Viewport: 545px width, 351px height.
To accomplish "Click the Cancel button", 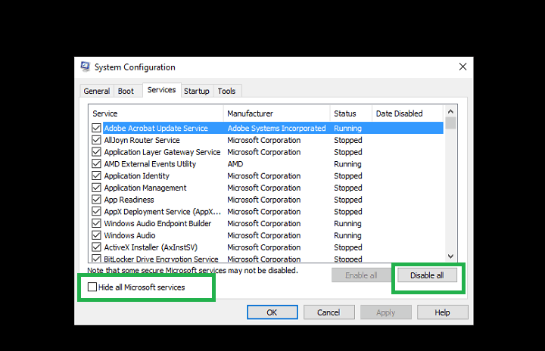I will coord(329,312).
